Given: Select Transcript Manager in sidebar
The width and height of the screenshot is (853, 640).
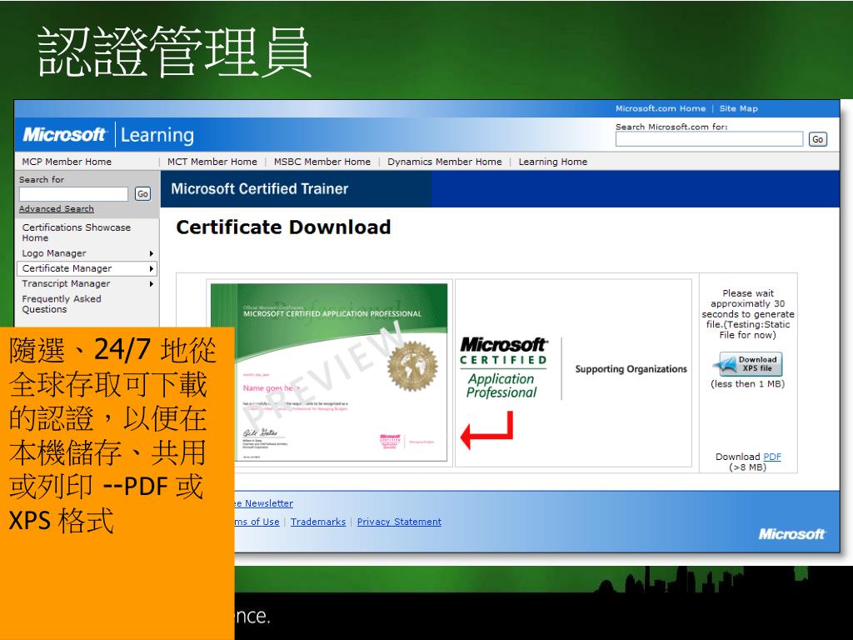Looking at the screenshot, I should pos(66,283).
